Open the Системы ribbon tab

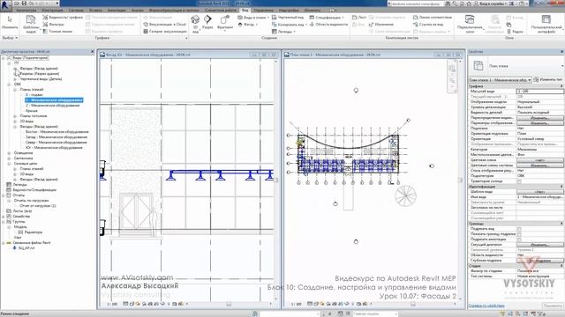(76, 11)
